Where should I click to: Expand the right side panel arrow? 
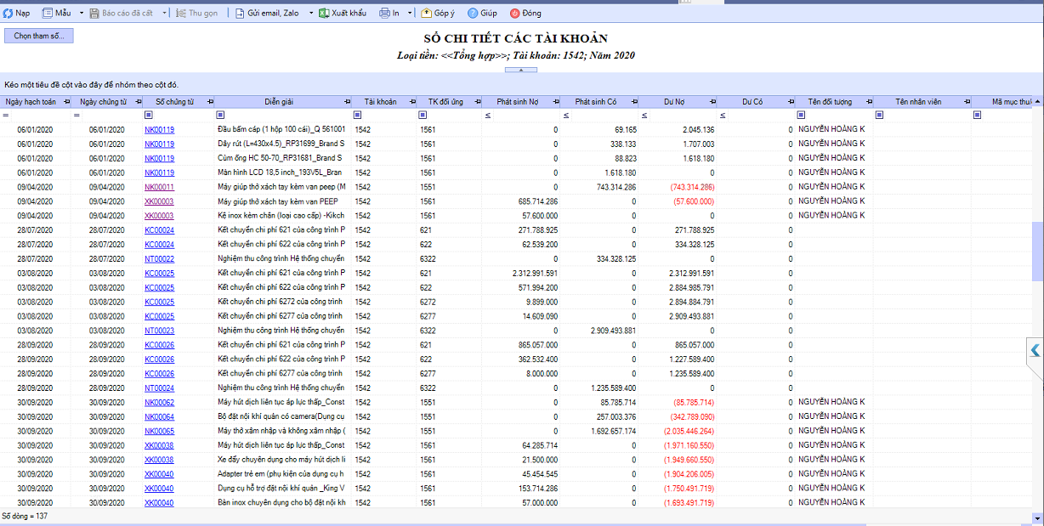[1035, 349]
